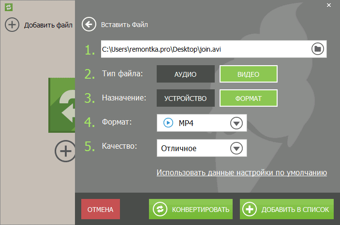Click the play icon next to MP4
This screenshot has height=225, width=340.
tap(168, 123)
